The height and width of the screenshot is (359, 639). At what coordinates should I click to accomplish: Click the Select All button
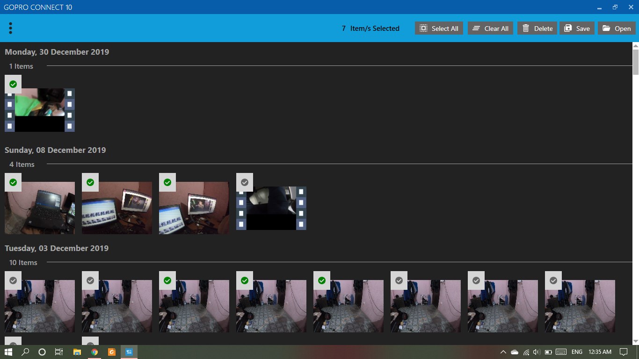point(439,28)
